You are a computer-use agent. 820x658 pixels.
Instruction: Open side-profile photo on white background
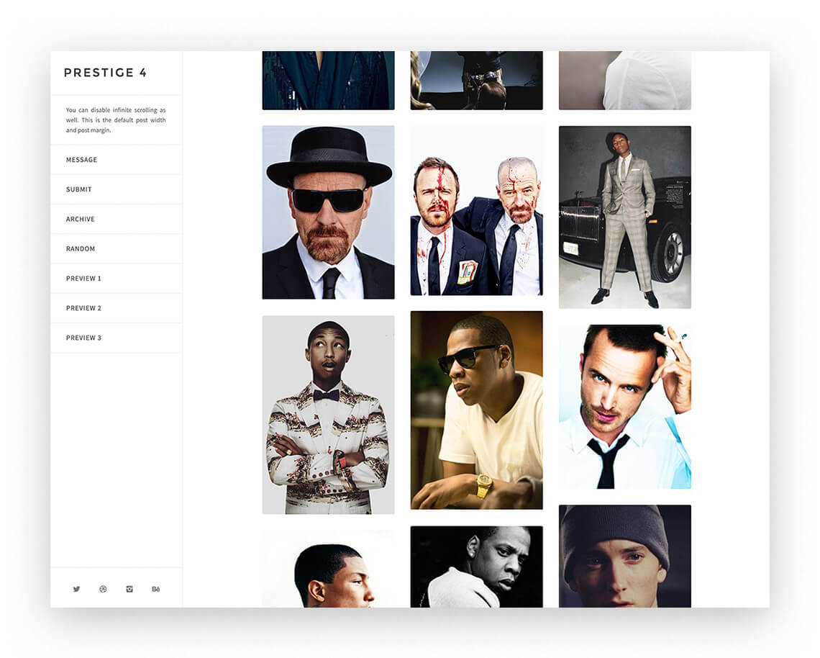(329, 569)
